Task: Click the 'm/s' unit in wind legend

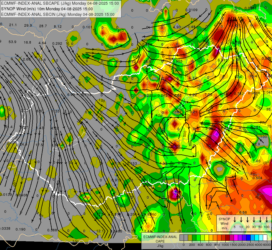Action: pos(224,228)
